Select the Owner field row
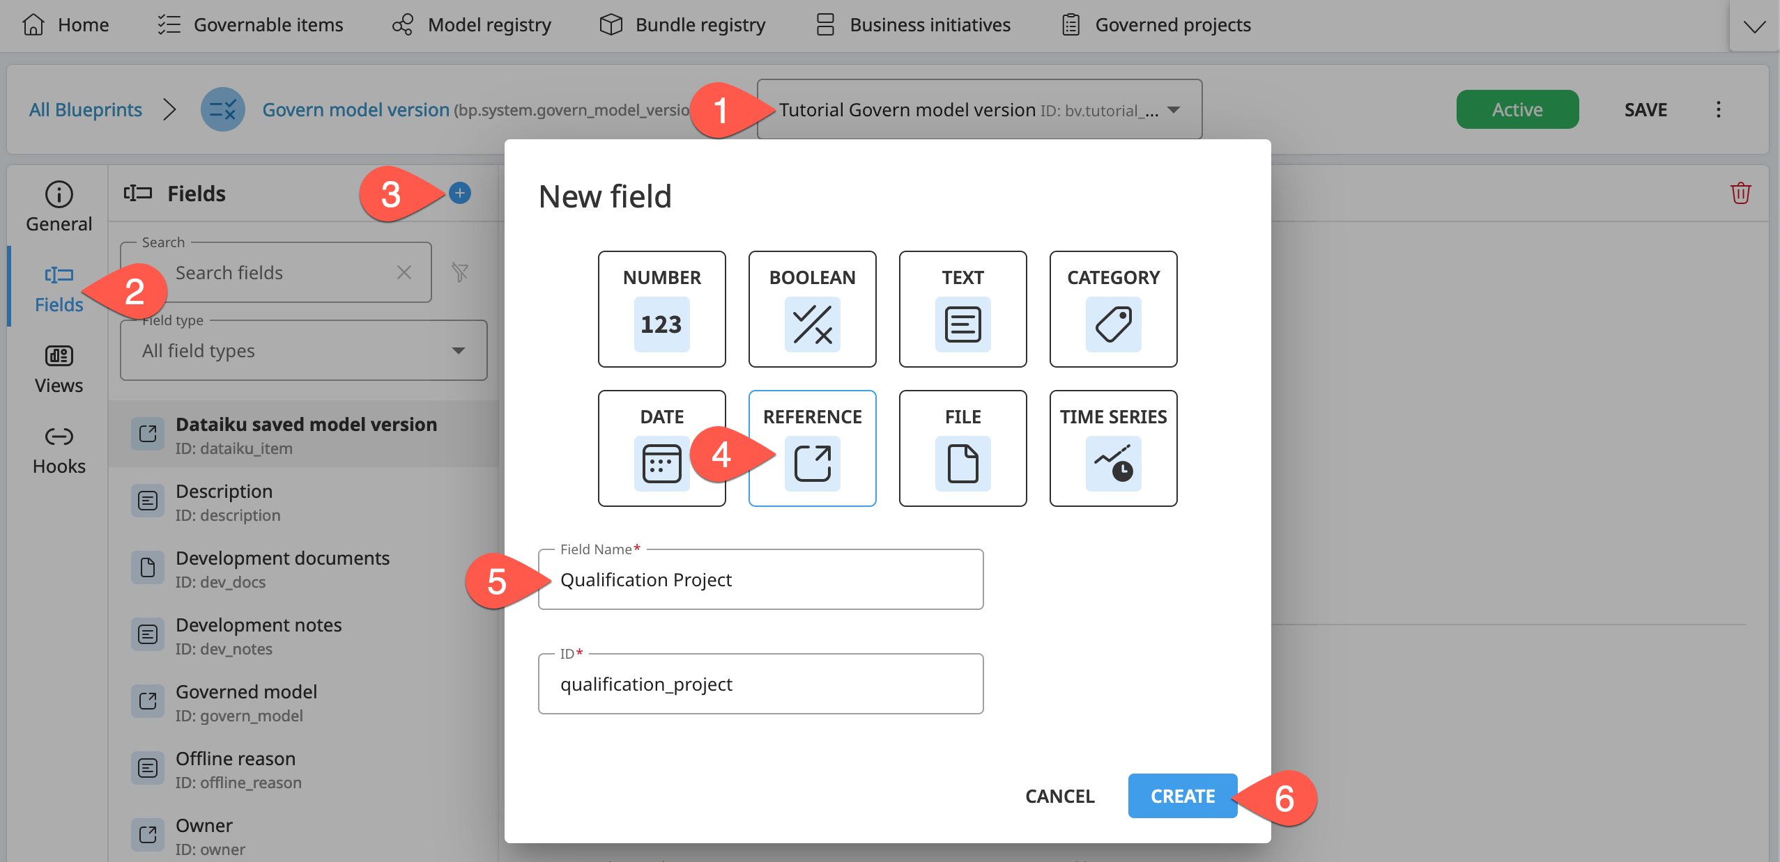This screenshot has width=1780, height=862. click(x=304, y=833)
